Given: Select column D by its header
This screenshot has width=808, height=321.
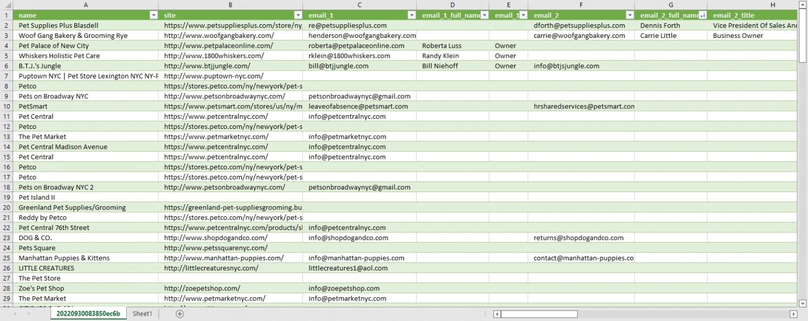Looking at the screenshot, I should click(452, 5).
